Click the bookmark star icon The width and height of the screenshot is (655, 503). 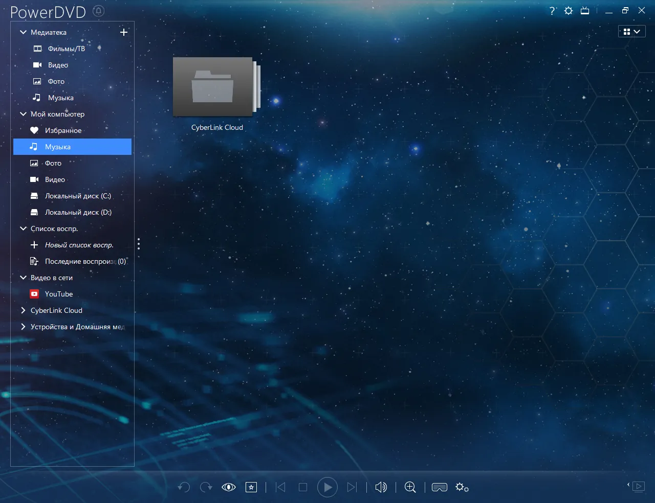[x=251, y=487]
